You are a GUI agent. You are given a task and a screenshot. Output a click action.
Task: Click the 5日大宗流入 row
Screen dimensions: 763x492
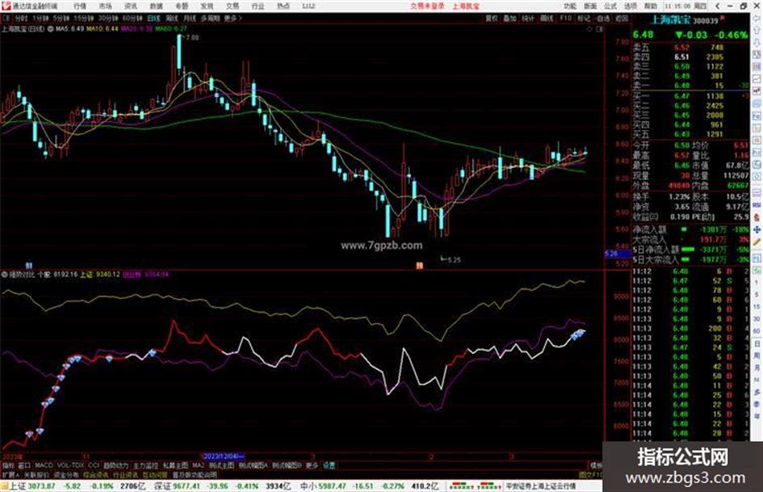pyautogui.click(x=690, y=259)
